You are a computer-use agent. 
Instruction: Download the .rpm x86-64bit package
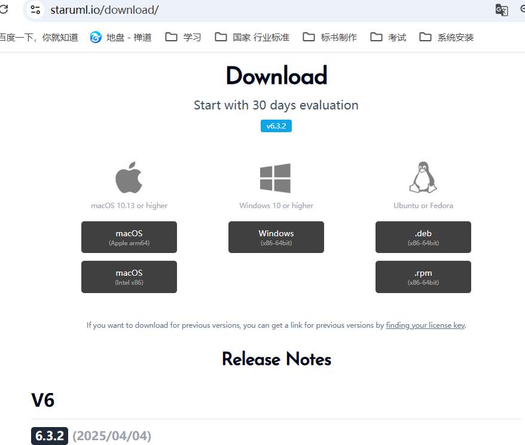click(x=423, y=277)
